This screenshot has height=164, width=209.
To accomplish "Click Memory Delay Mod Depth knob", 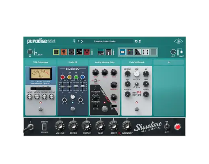I will coord(95,97).
